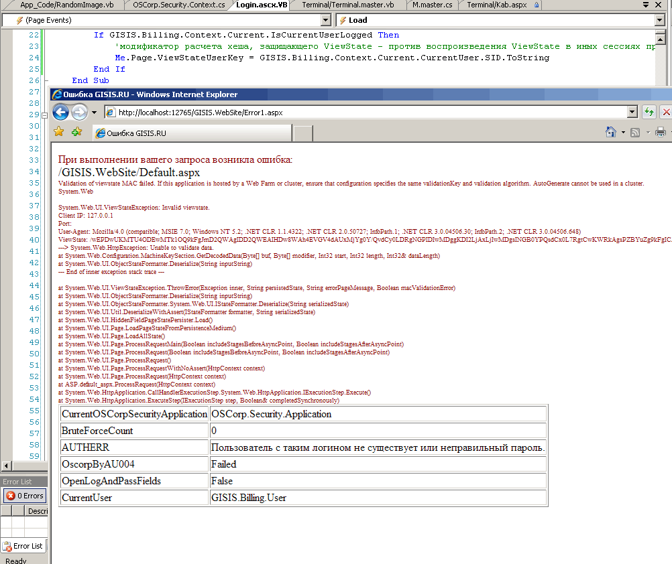Click the Client IP: 127.0.0.1 line
Image resolution: width=672 pixels, height=564 pixels.
pos(86,216)
